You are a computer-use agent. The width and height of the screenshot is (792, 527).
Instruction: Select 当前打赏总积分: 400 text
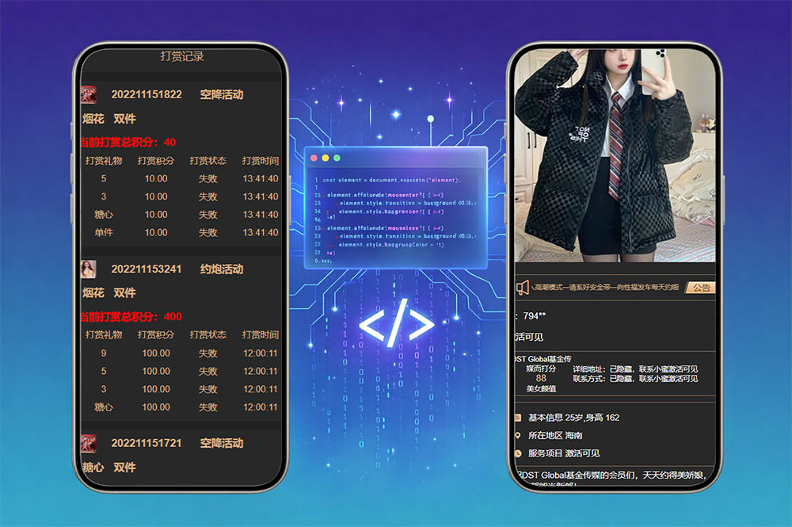point(131,317)
